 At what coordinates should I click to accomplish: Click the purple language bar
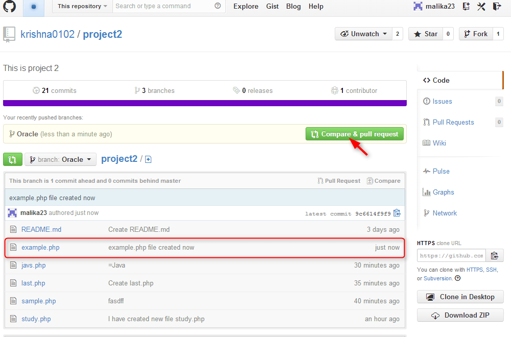pos(205,103)
